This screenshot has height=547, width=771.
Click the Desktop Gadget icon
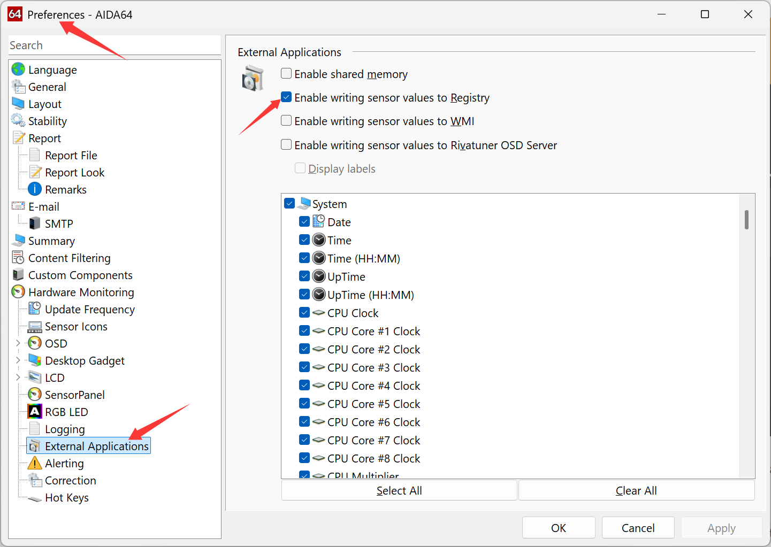[x=35, y=360]
